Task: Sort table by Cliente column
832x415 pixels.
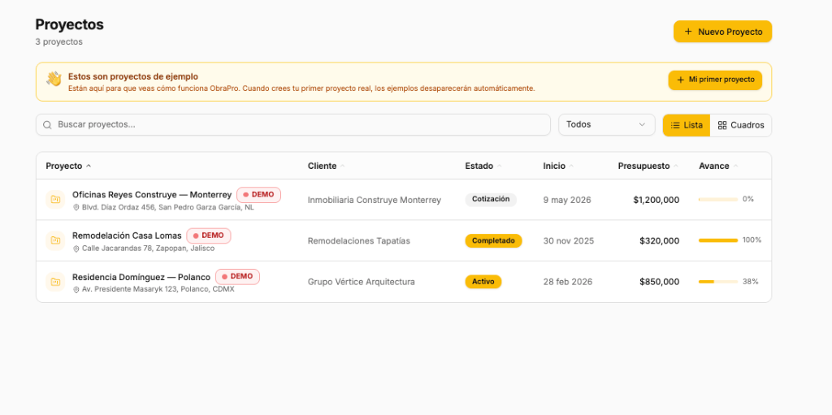Action: click(326, 166)
